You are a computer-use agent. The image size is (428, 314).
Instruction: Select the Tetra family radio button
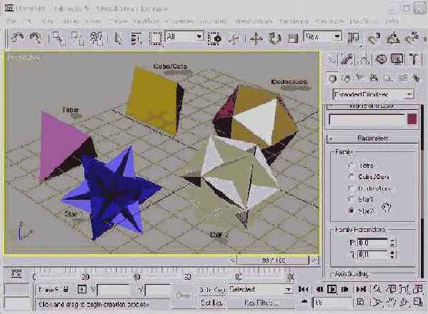(x=352, y=166)
